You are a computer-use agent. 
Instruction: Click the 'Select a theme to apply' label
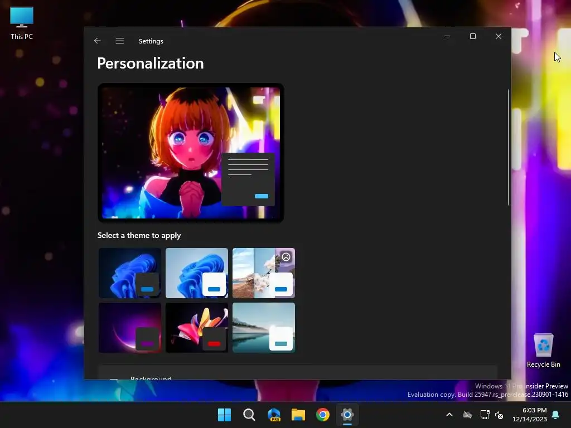139,236
